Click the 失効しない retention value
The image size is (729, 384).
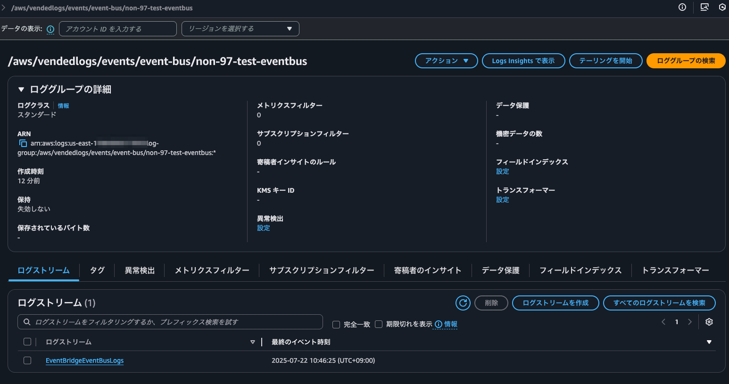click(34, 209)
